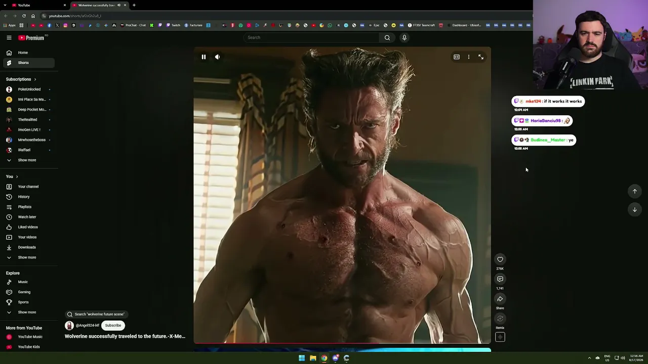Remix this Short
This screenshot has width=648, height=364.
pos(500,318)
